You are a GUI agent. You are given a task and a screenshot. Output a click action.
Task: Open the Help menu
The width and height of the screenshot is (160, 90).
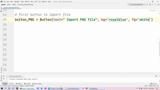49,1
